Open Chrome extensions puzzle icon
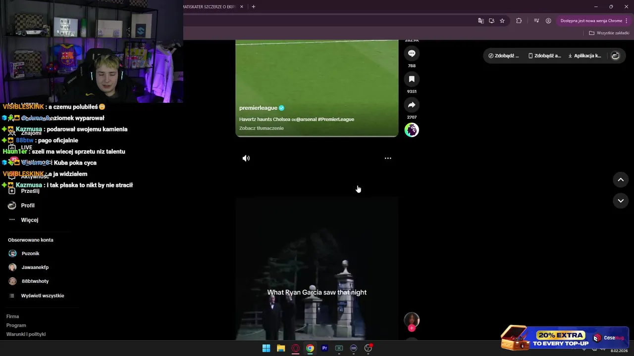Image resolution: width=634 pixels, height=356 pixels. [x=519, y=21]
